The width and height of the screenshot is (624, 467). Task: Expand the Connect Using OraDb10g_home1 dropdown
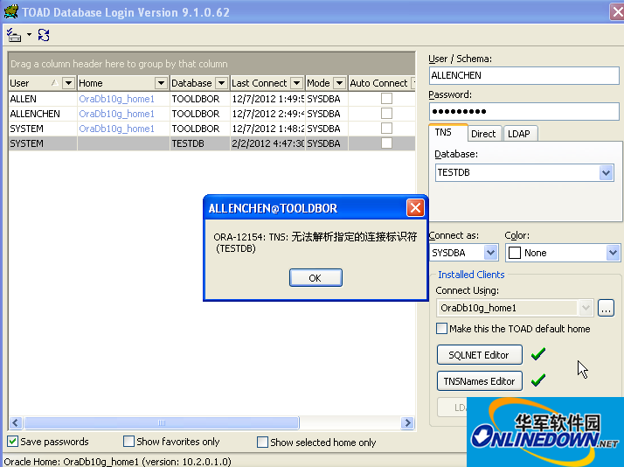pos(586,308)
